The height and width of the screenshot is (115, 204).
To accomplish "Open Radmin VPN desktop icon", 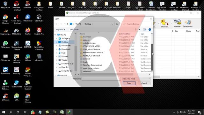I will pos(17,84).
